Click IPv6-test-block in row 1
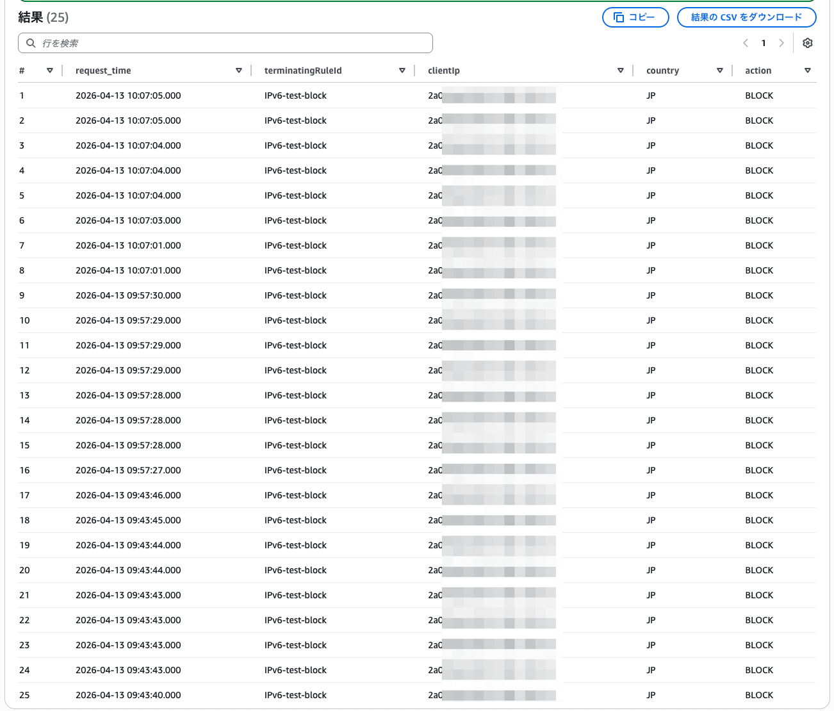834x711 pixels. pyautogui.click(x=295, y=95)
